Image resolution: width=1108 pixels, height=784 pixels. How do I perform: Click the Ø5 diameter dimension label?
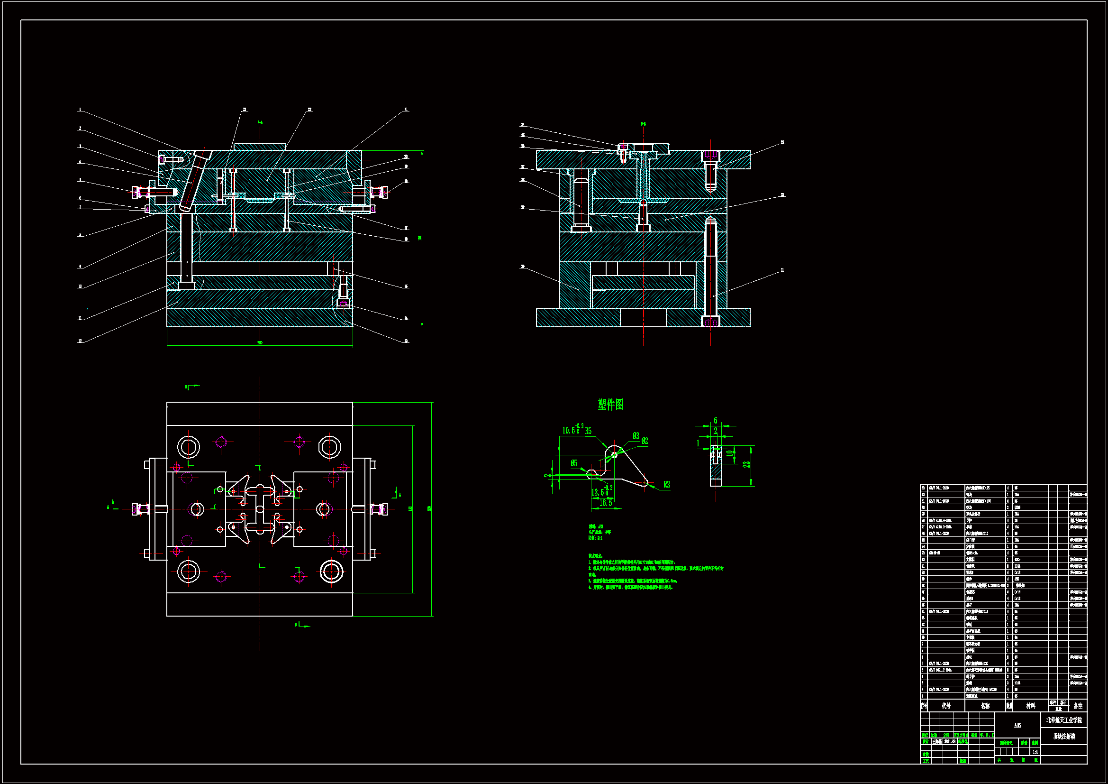574,463
